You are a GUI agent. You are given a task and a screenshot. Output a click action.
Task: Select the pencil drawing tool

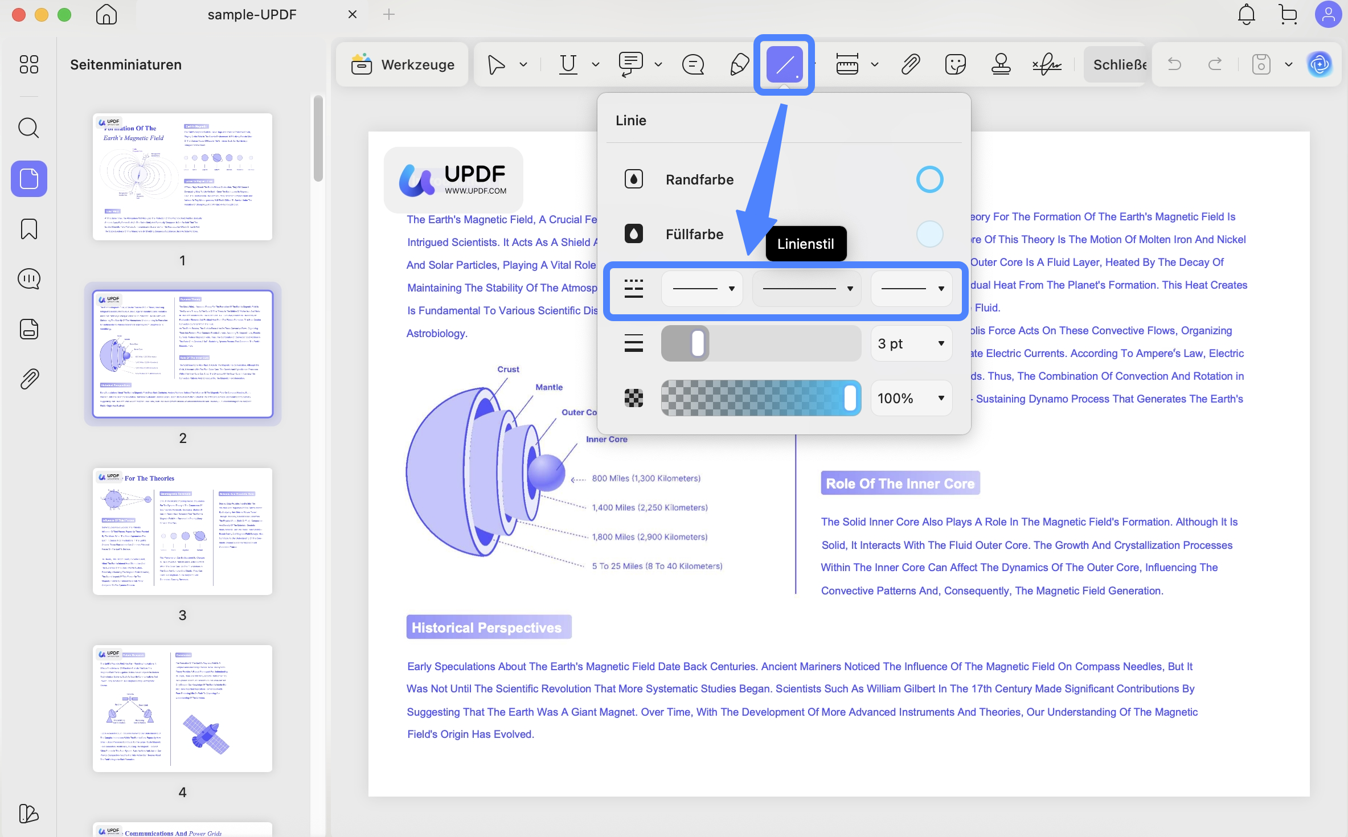pyautogui.click(x=739, y=64)
